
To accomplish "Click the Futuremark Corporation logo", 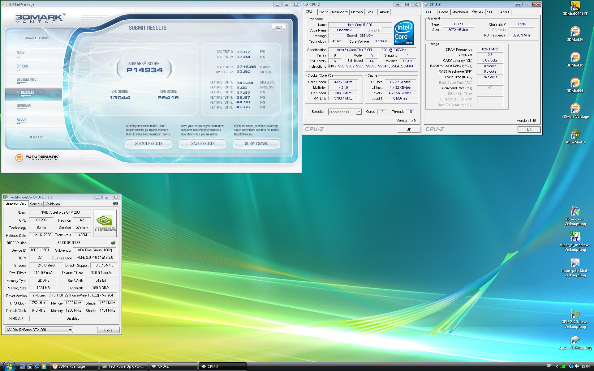I will 37,158.
